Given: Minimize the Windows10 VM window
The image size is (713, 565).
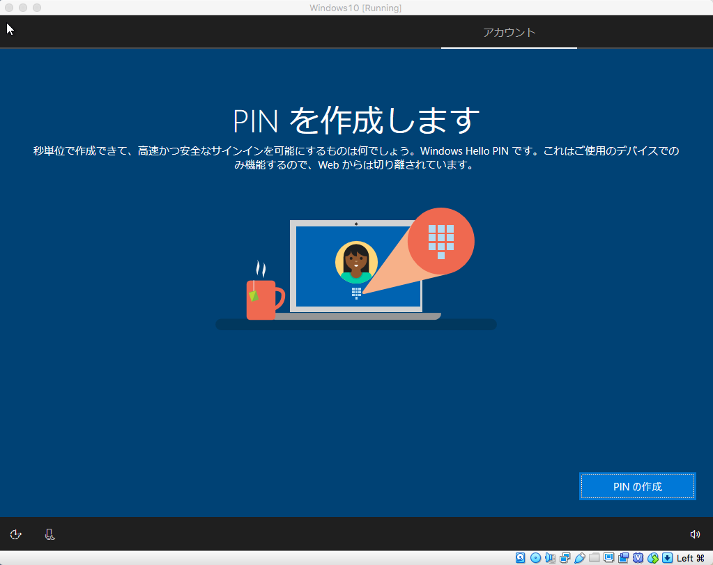Looking at the screenshot, I should point(23,8).
